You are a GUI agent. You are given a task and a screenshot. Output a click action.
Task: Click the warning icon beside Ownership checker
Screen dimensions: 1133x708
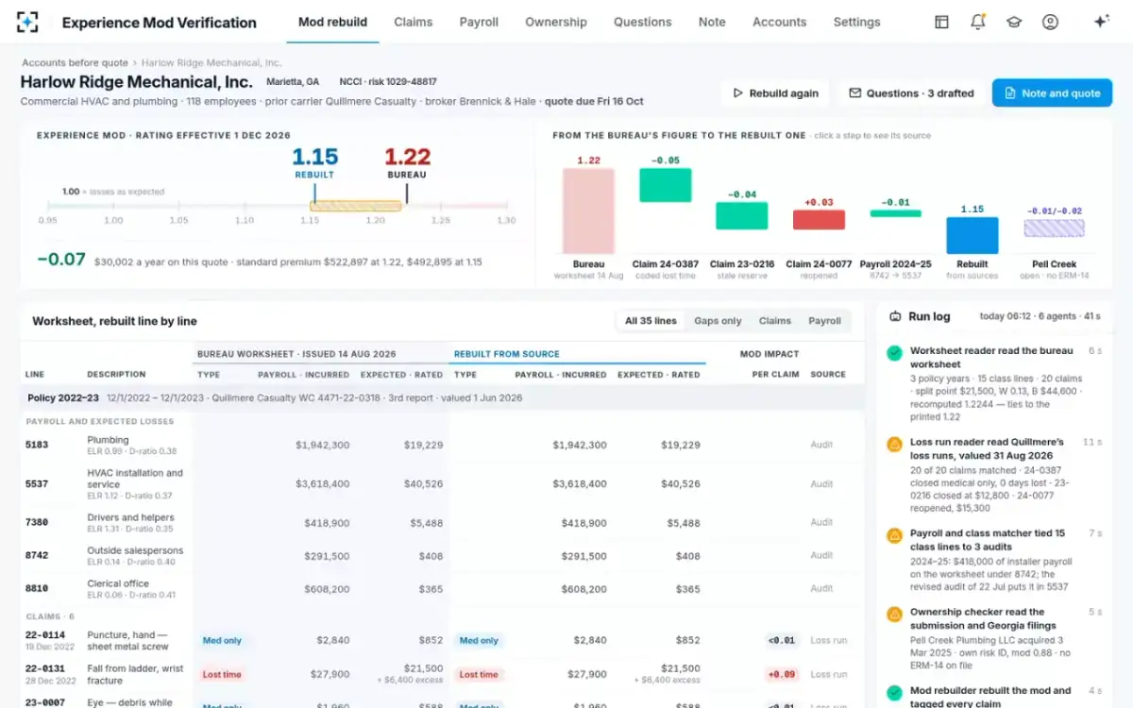click(x=894, y=614)
